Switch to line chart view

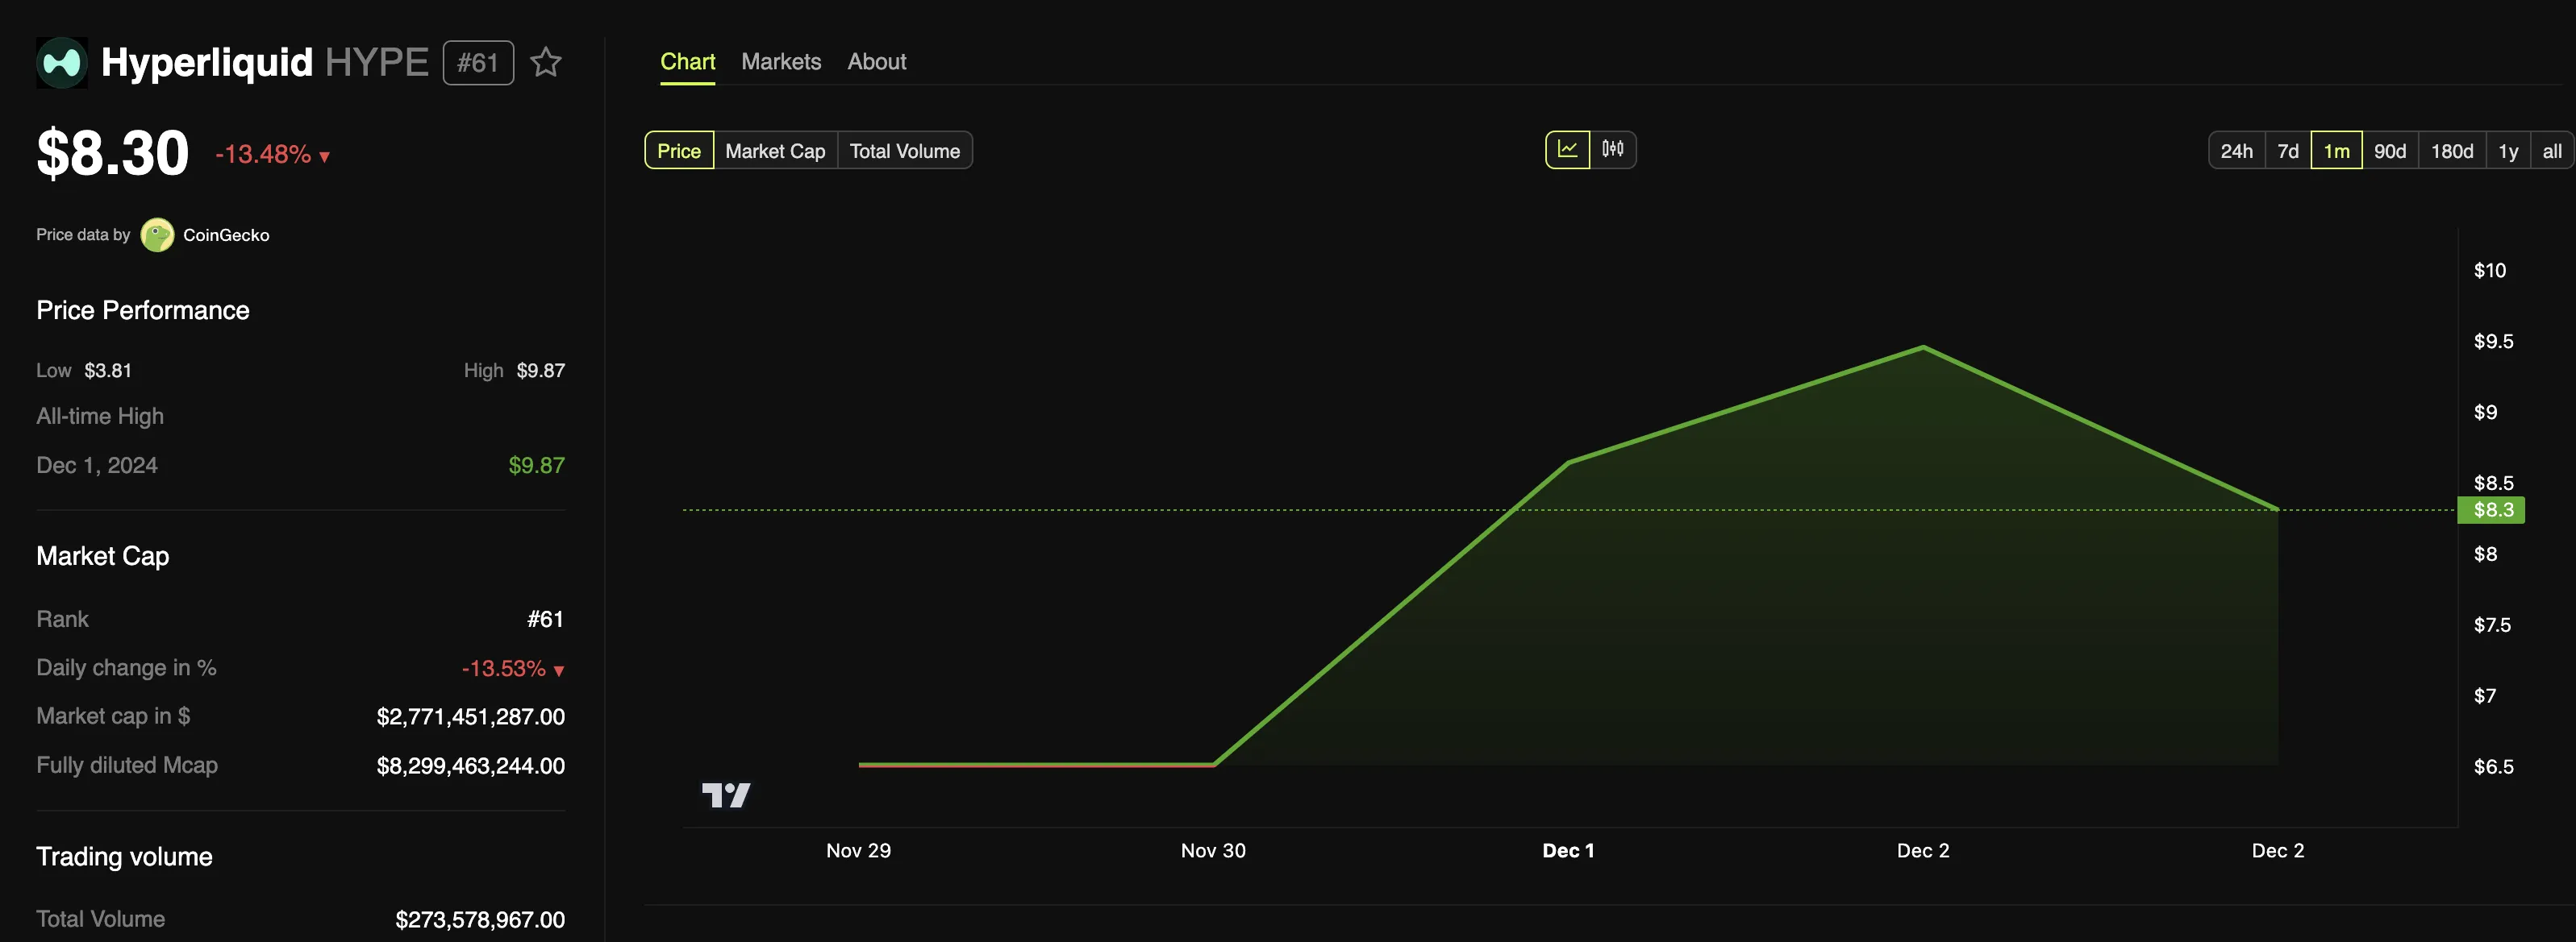[1567, 150]
